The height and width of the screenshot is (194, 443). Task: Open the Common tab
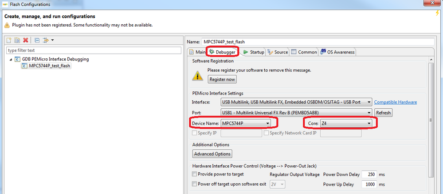click(304, 52)
